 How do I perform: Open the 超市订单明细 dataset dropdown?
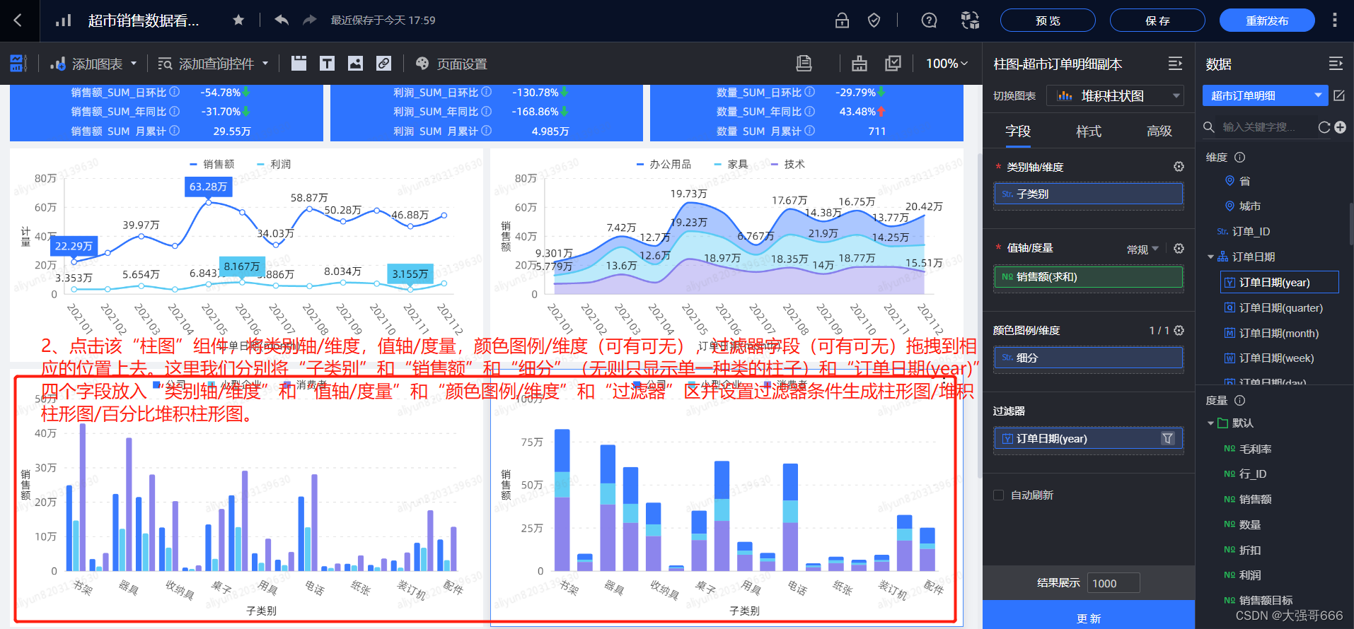click(x=1265, y=95)
